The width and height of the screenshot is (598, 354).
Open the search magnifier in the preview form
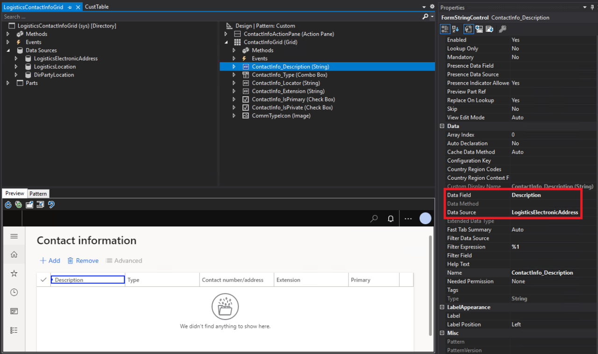coord(374,219)
